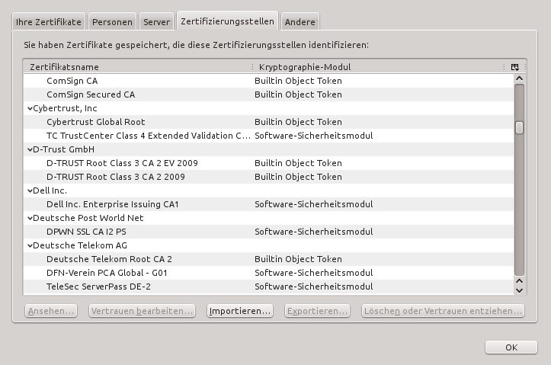Collapse the Deutsche Telekom AG group

tap(30, 245)
